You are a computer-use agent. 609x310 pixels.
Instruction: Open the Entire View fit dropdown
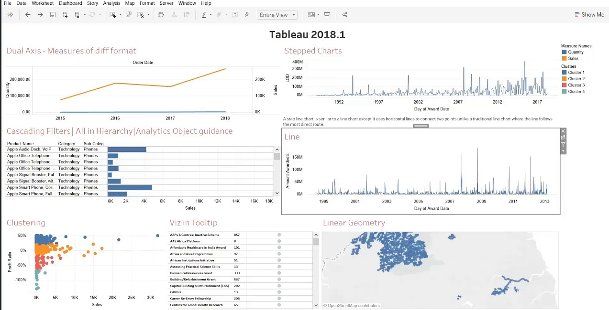click(x=277, y=15)
